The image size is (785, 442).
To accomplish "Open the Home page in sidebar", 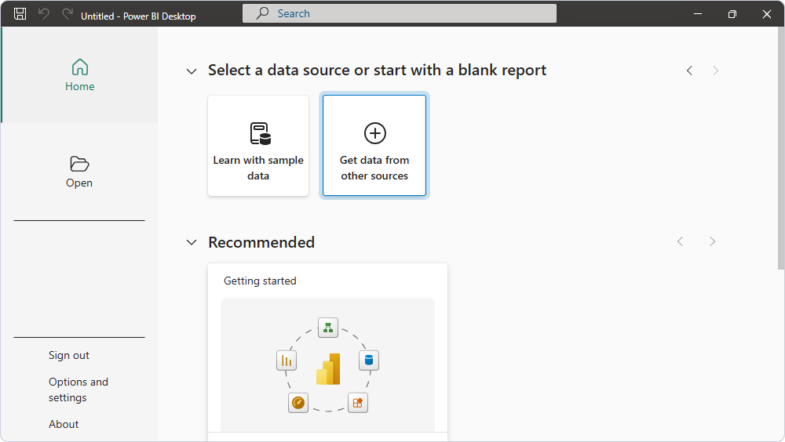I will tap(79, 75).
